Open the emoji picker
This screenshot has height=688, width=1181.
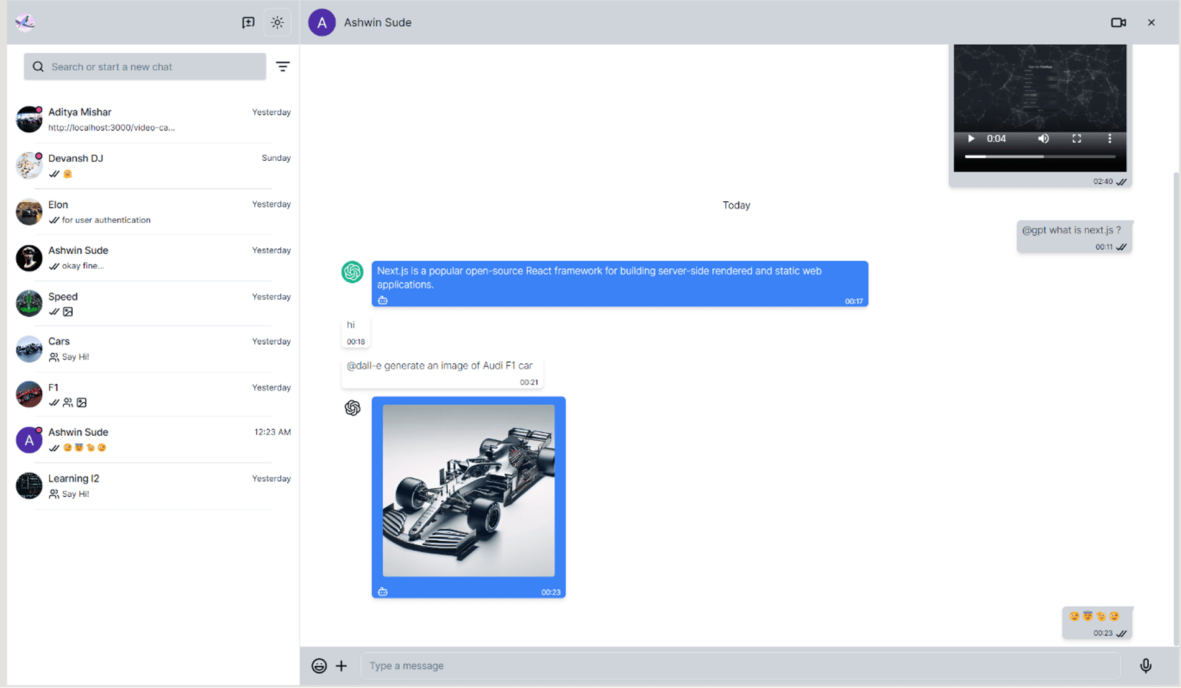319,665
